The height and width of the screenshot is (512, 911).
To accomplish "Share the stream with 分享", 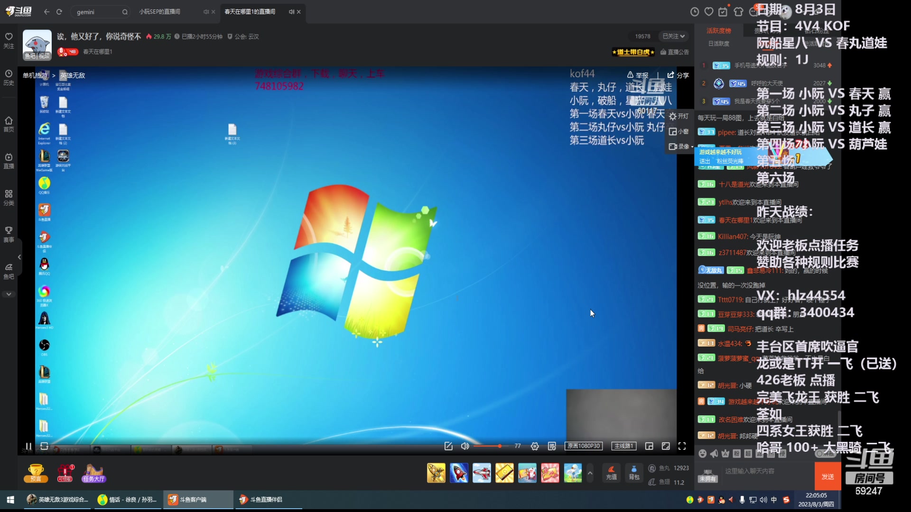I will [x=678, y=75].
